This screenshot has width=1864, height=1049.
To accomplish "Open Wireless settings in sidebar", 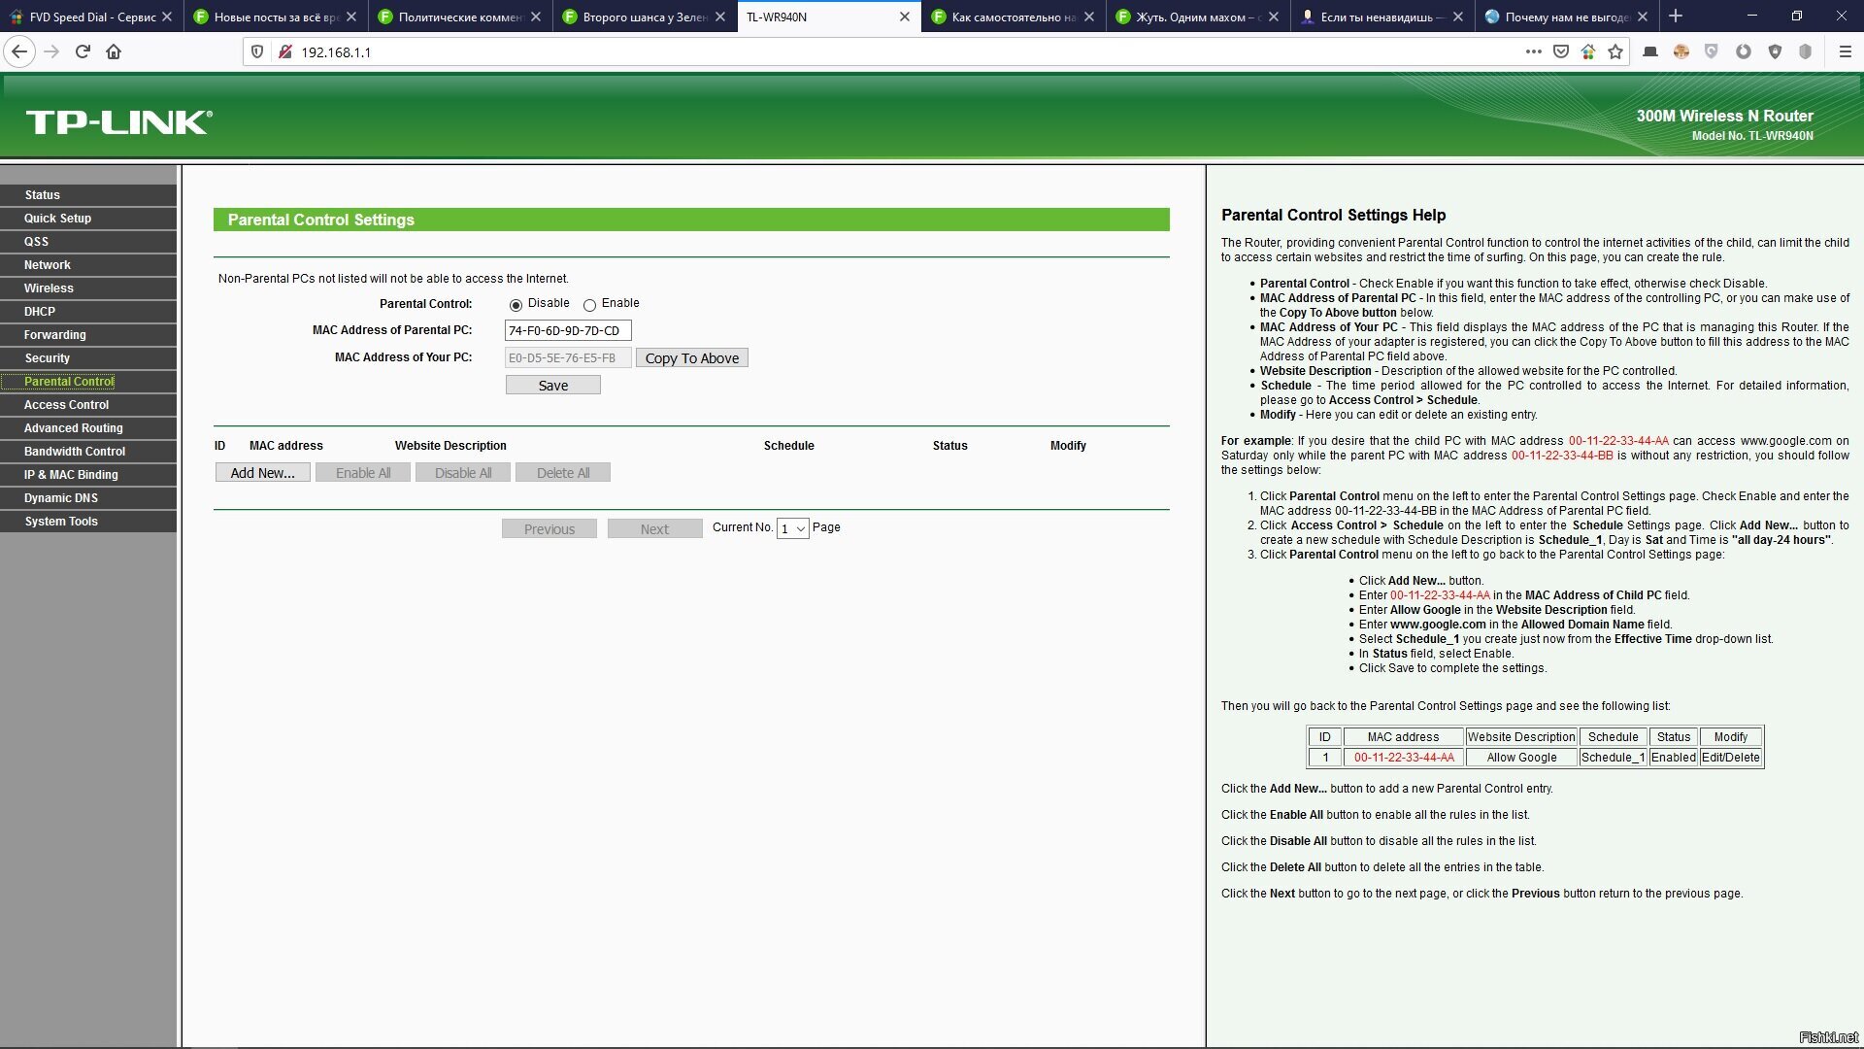I will pos(48,287).
